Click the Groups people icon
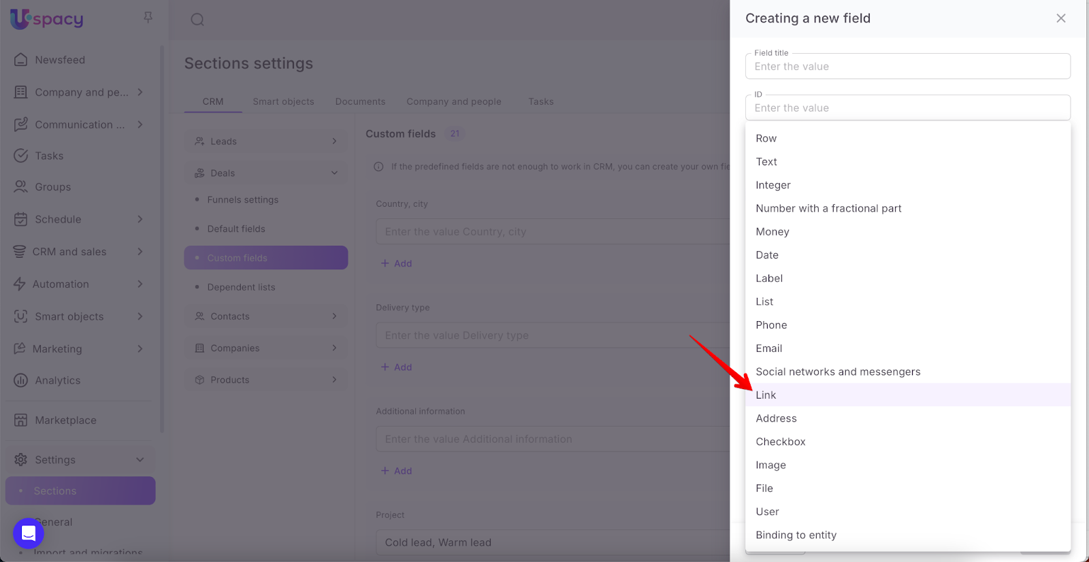Screen dimensions: 1089x562 [21, 187]
